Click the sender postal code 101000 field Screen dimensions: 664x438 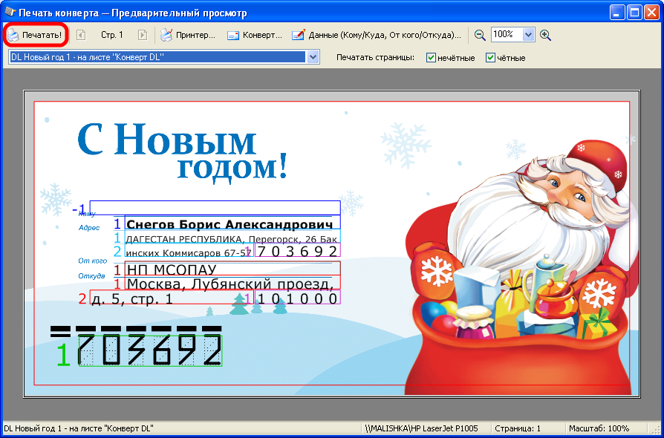coord(297,298)
